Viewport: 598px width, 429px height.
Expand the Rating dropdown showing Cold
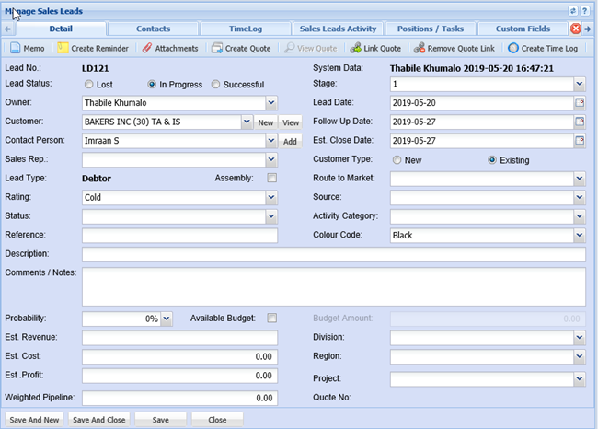(270, 197)
